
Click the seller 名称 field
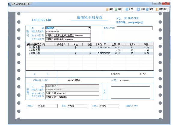click(72, 86)
